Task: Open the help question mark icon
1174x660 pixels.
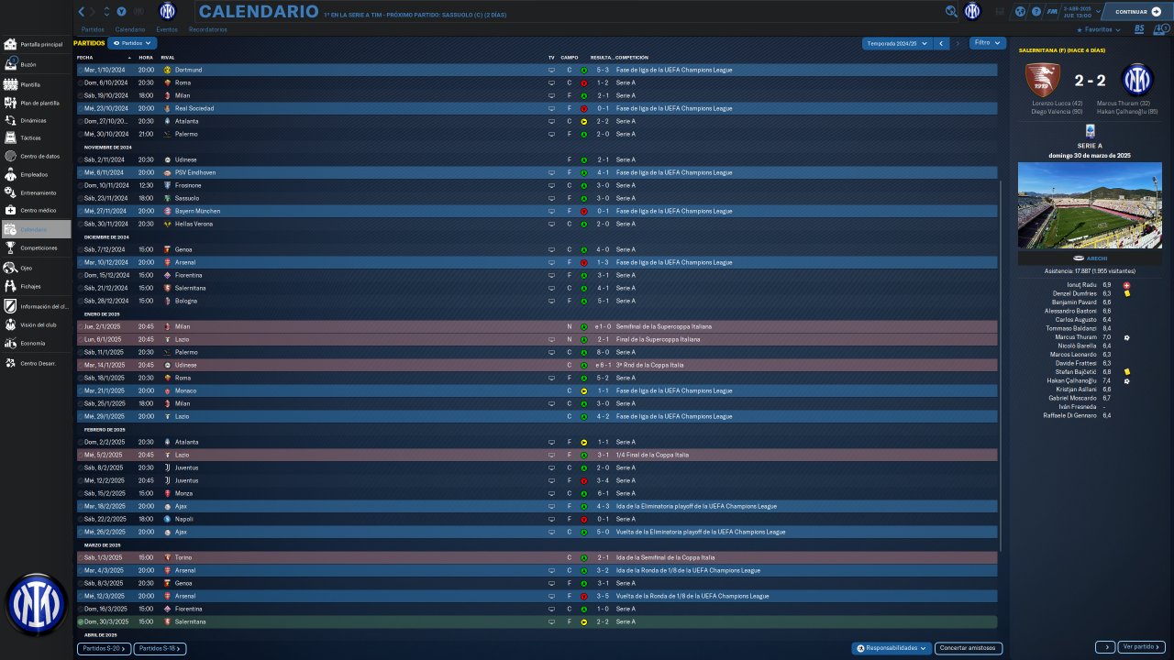Action: [x=1036, y=12]
